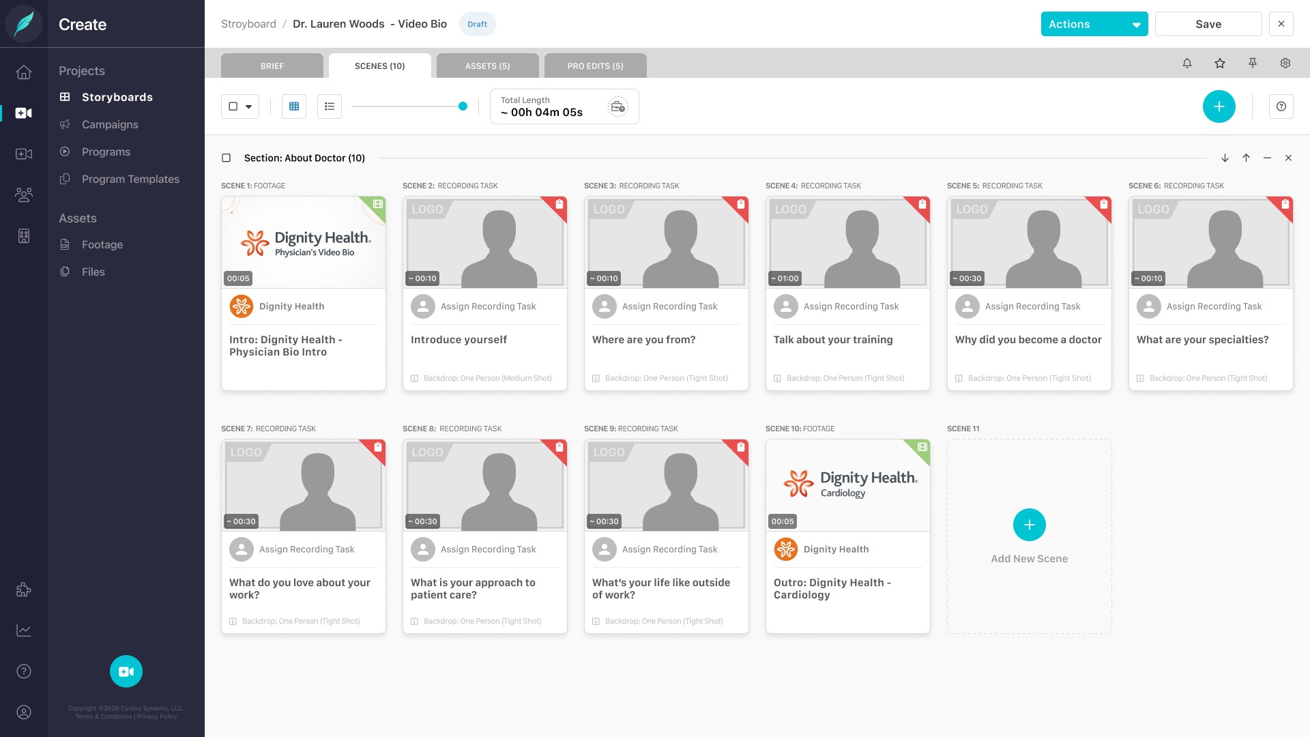The width and height of the screenshot is (1310, 737).
Task: Click the Scene 10 green footage corner badge
Action: [922, 448]
